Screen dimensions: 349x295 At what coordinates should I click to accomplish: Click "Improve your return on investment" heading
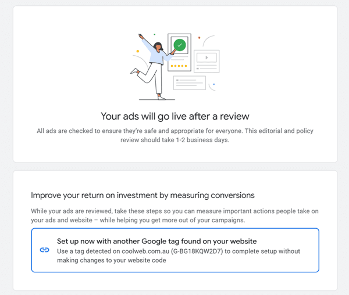coord(143,195)
